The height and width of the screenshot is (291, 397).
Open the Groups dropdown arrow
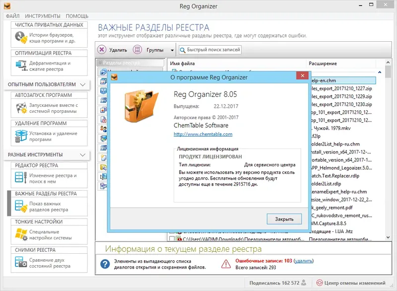pos(172,50)
